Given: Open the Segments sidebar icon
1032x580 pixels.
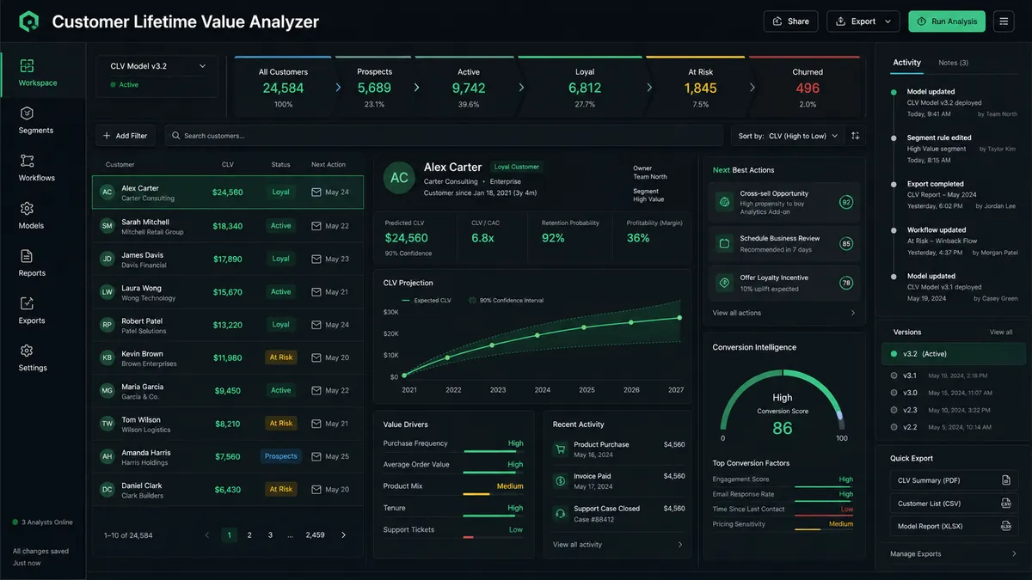Looking at the screenshot, I should (x=27, y=113).
